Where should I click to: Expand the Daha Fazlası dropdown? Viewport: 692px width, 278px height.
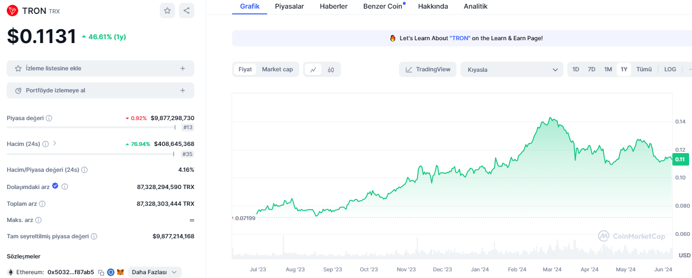154,272
